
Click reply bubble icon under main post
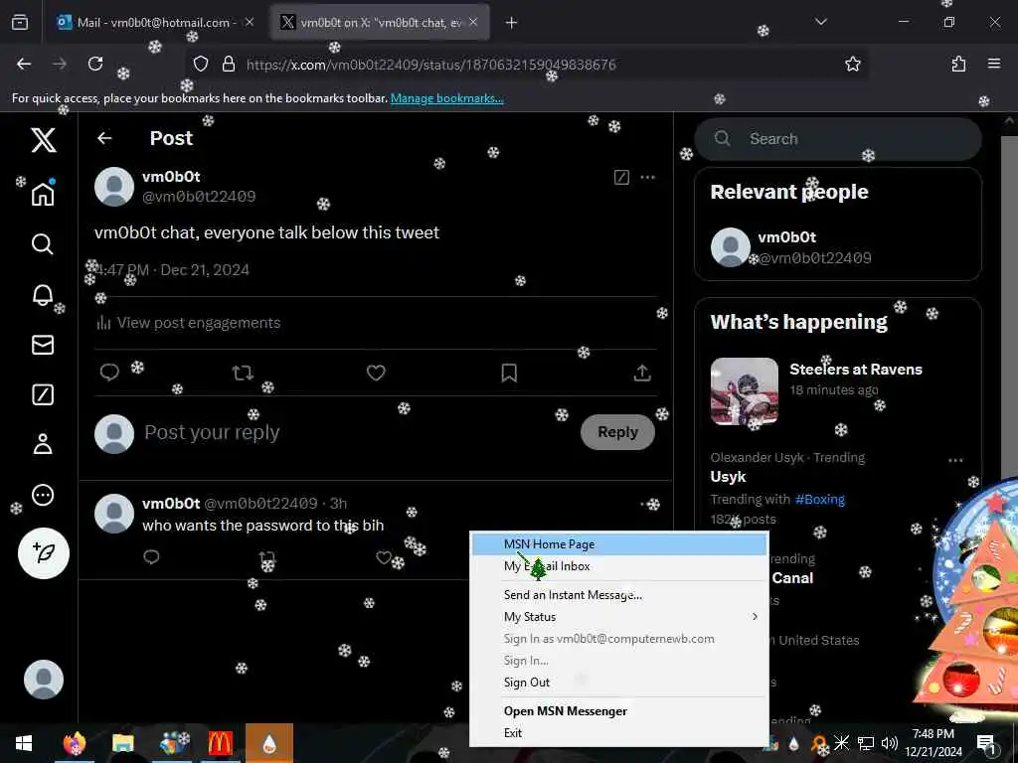pos(109,373)
